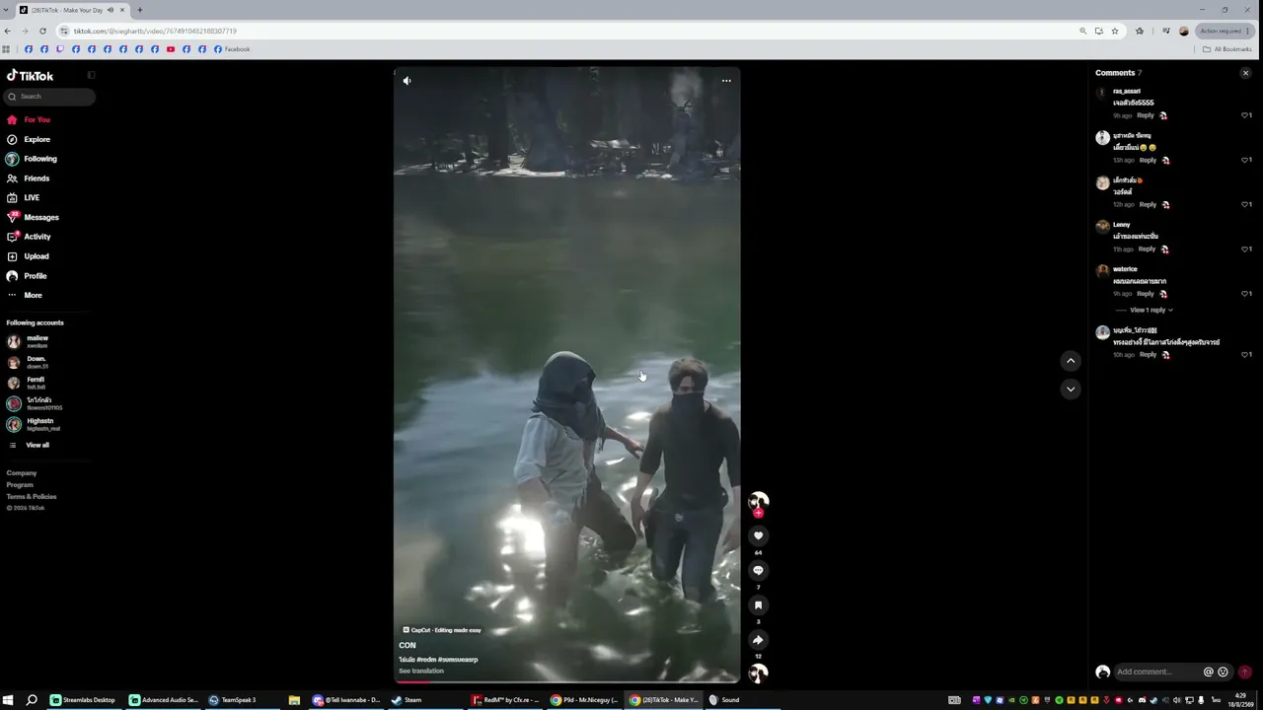
Task: Reply to Lenny's comment
Action: [1147, 248]
